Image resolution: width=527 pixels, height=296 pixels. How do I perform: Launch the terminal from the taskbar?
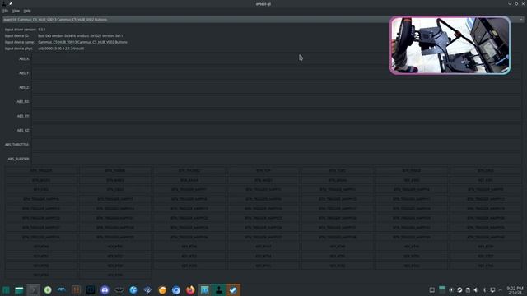coord(33,290)
